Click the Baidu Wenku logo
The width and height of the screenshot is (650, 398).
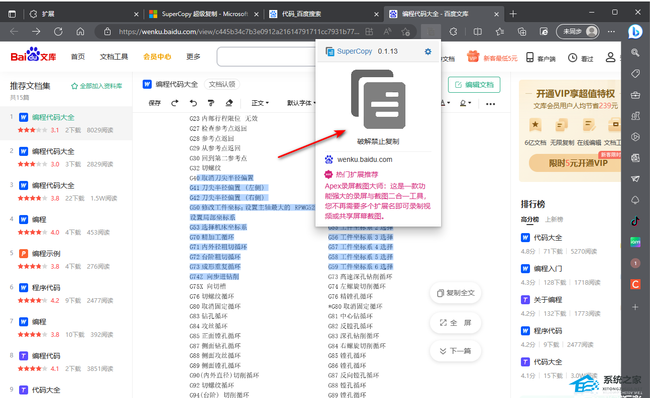pos(33,55)
